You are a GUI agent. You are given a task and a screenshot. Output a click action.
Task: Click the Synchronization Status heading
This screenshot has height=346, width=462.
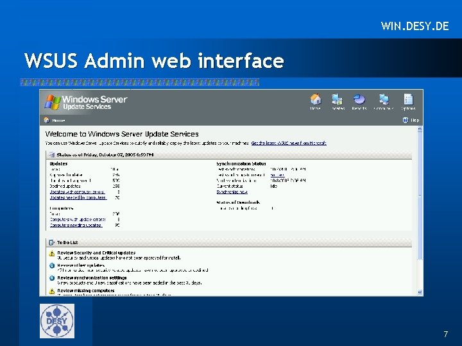click(x=241, y=163)
